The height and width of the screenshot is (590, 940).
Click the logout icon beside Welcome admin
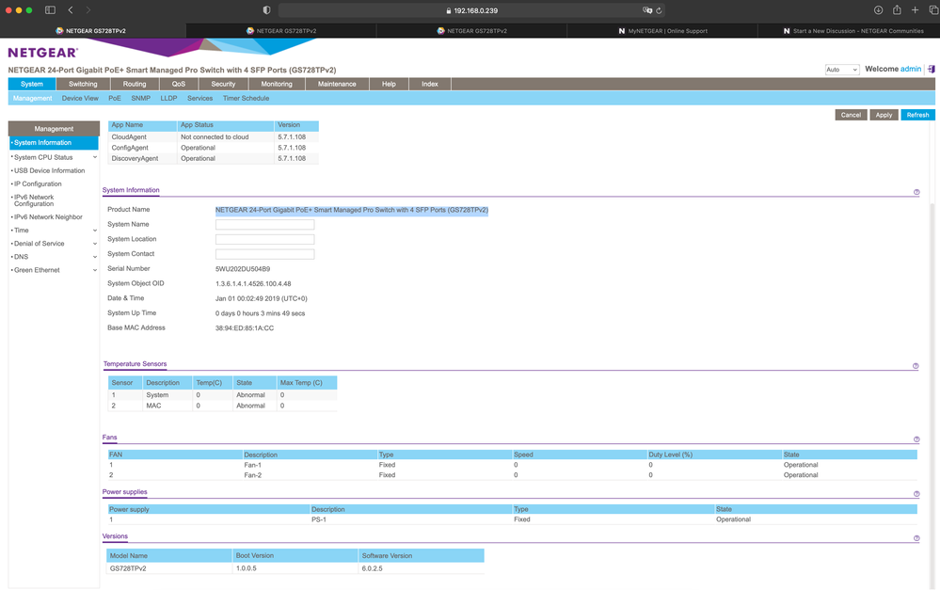coord(931,69)
